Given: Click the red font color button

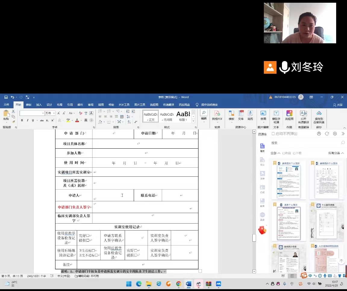Looking at the screenshot, I should 77,120.
